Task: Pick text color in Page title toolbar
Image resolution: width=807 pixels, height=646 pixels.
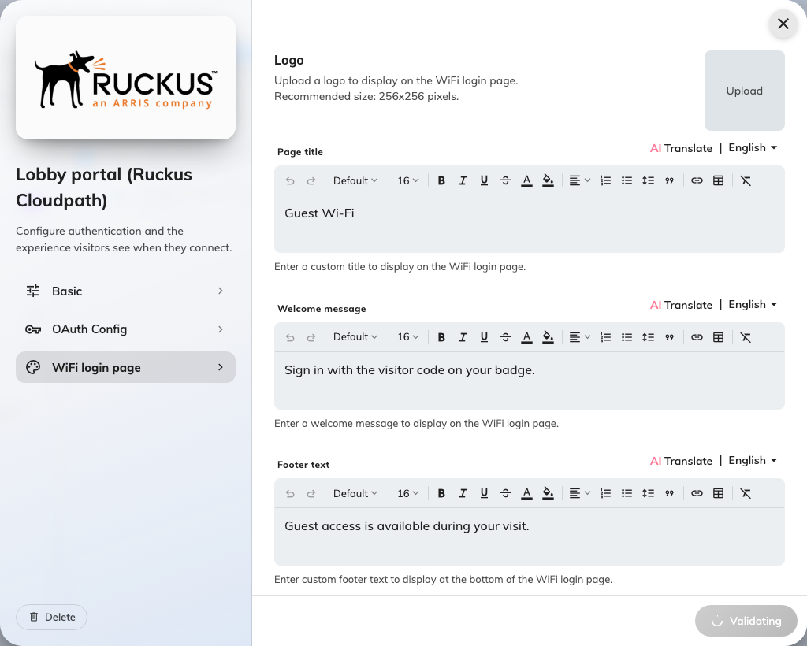Action: (526, 180)
